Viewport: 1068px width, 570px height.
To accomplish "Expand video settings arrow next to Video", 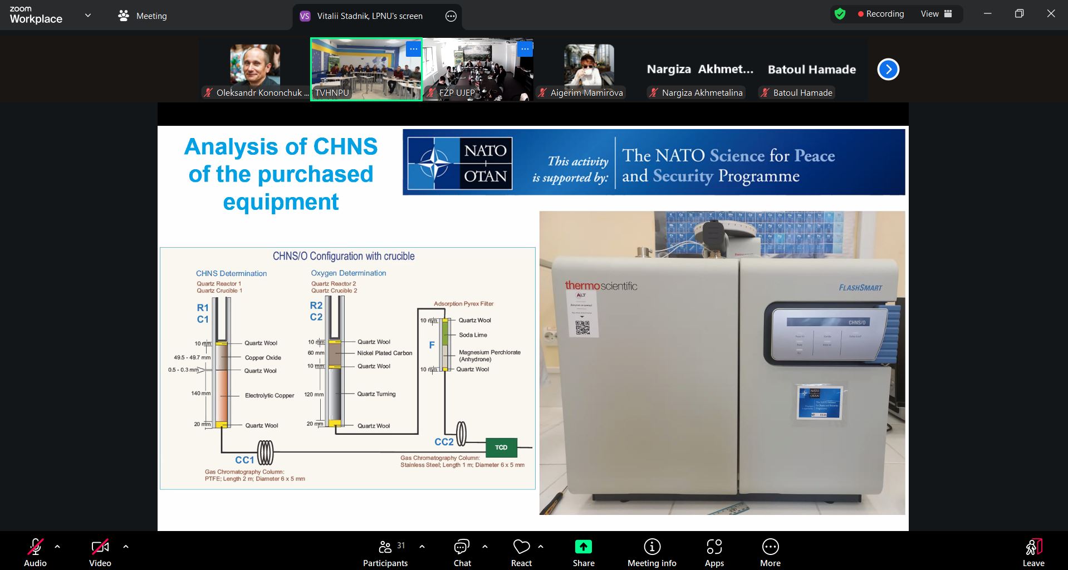I will [x=126, y=547].
